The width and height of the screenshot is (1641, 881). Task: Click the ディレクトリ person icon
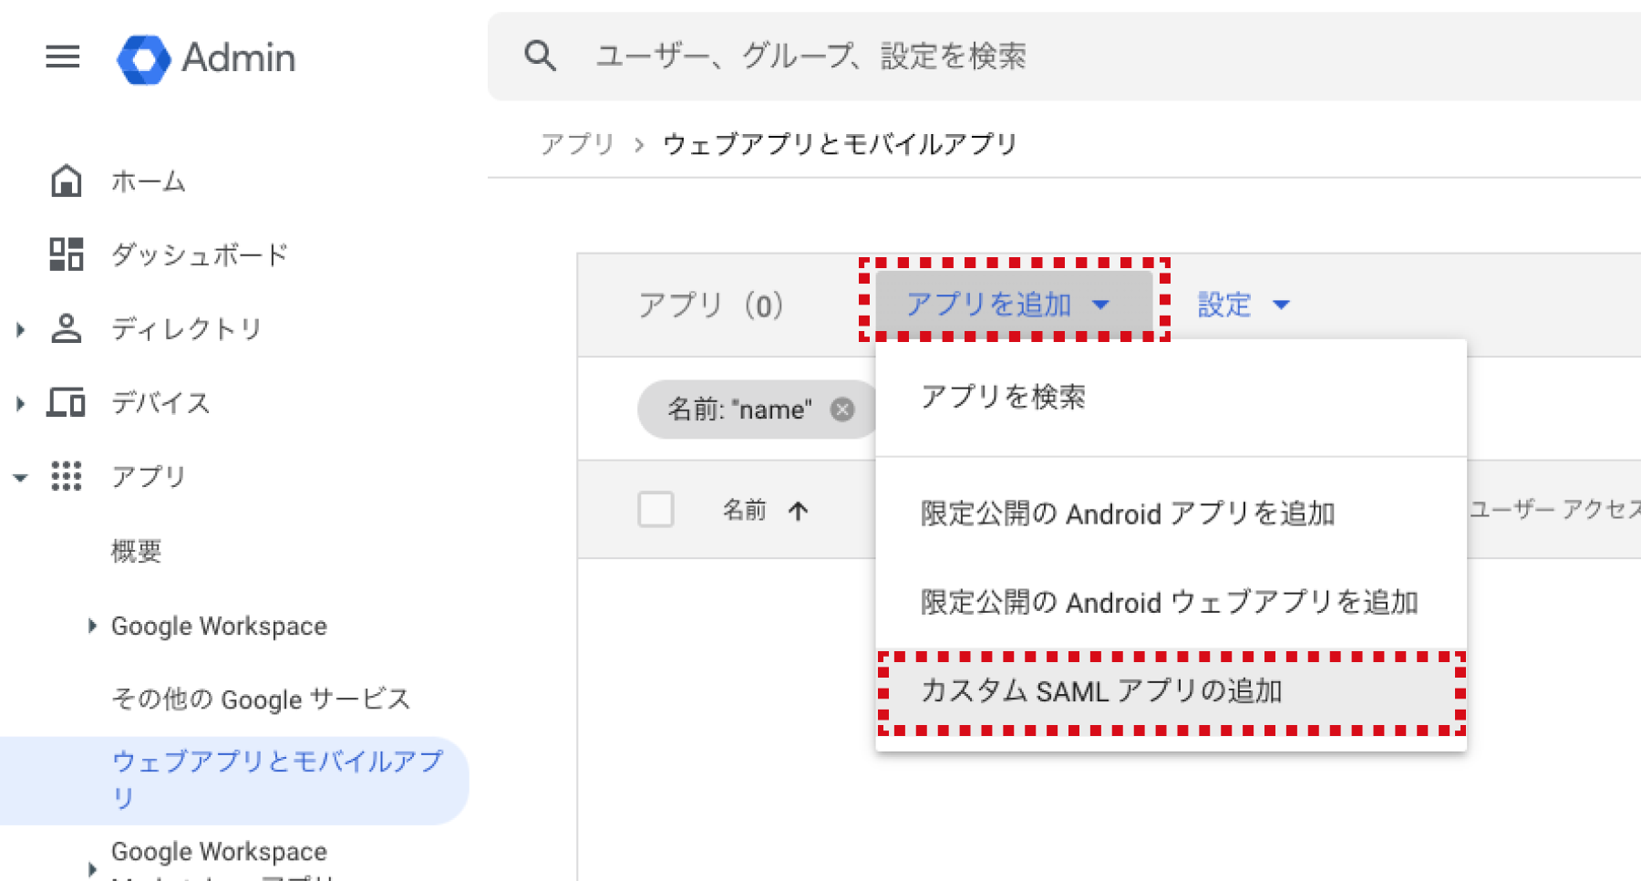click(66, 328)
